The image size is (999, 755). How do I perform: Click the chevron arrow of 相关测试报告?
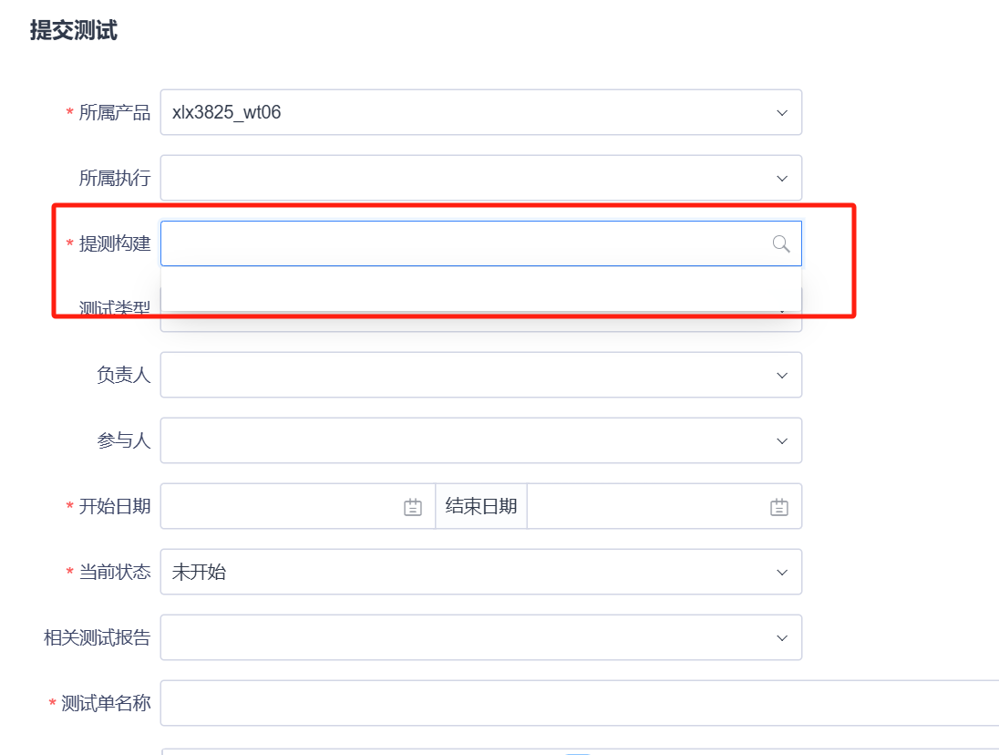pyautogui.click(x=782, y=638)
